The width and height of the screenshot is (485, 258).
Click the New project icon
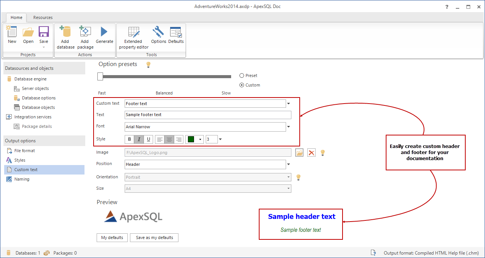point(12,32)
